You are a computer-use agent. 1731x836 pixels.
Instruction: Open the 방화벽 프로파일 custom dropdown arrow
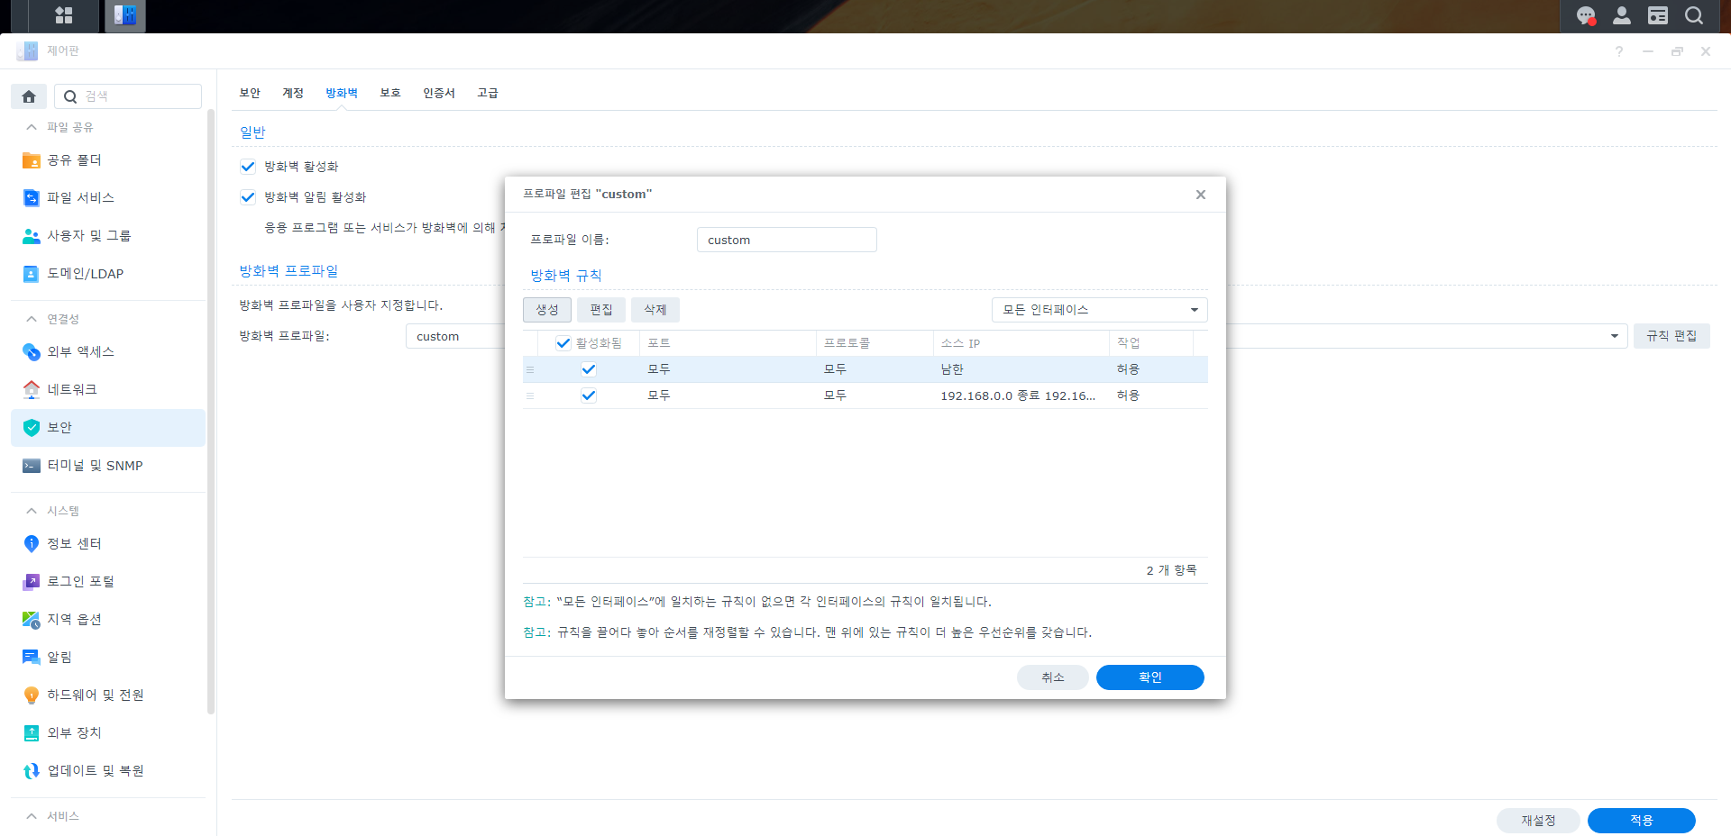click(1614, 336)
